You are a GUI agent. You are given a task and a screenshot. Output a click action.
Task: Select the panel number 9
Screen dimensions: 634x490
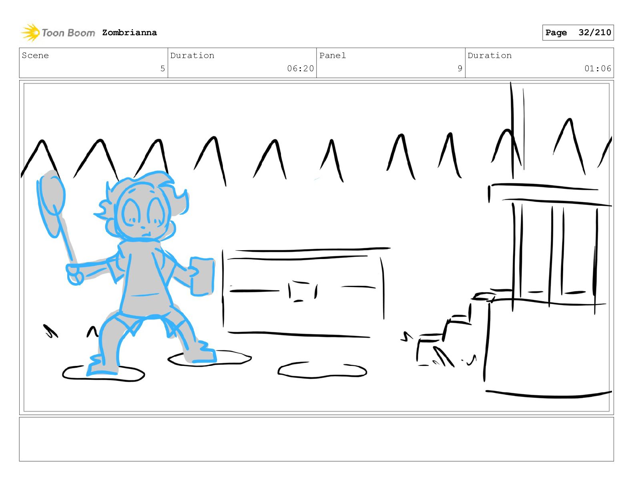[x=460, y=68]
